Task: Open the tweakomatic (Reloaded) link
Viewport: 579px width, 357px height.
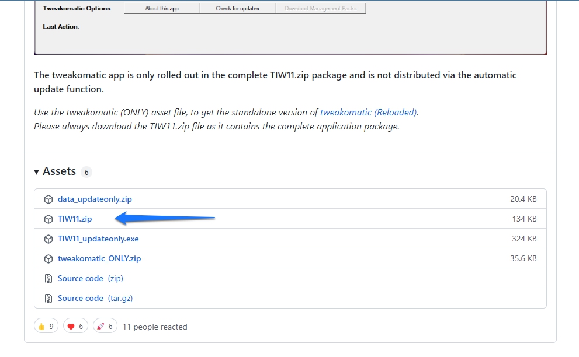Action: pyautogui.click(x=368, y=113)
